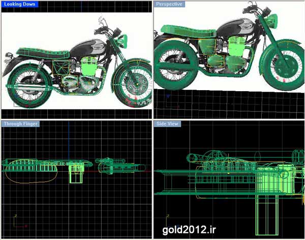Select the seat in Perspective viewport
This screenshot has width=305, height=240.
pos(191,34)
